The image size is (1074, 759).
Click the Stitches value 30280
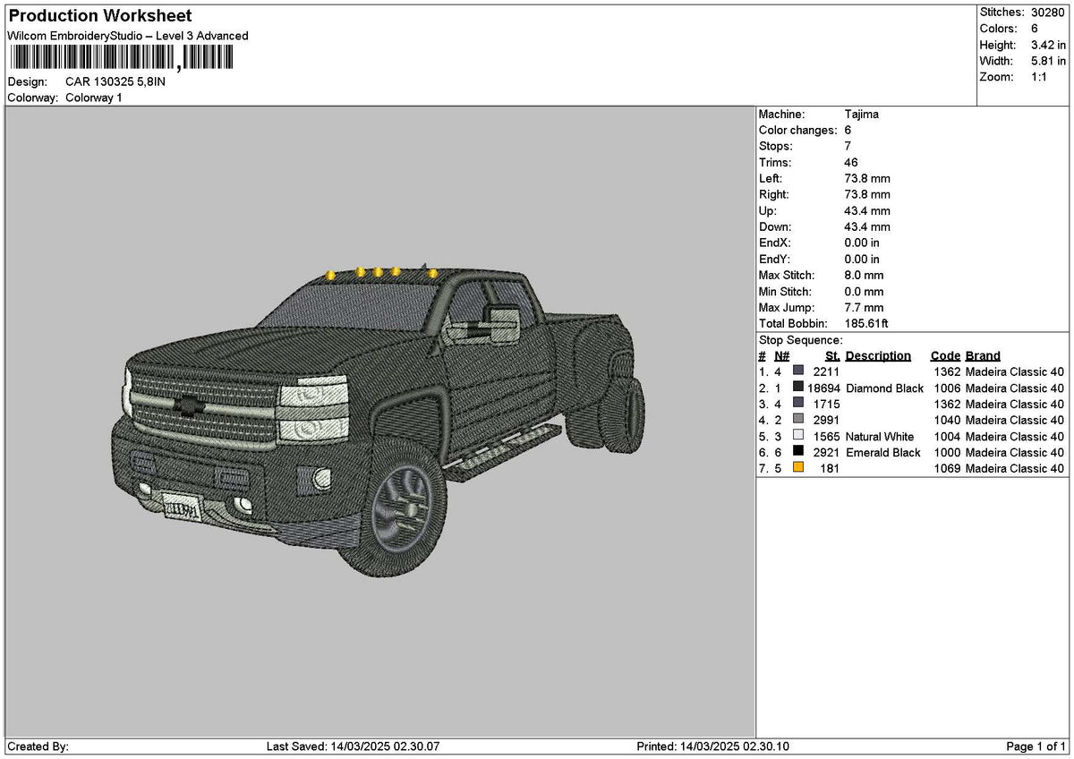pyautogui.click(x=1049, y=13)
